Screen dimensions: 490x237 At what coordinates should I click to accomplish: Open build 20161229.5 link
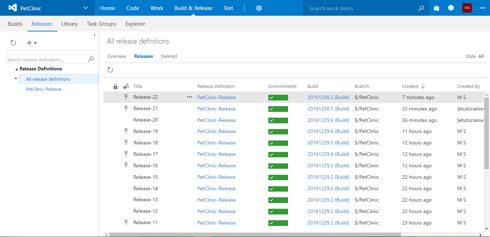[x=328, y=143]
